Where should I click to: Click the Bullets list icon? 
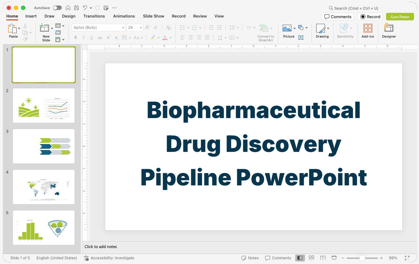tap(183, 28)
